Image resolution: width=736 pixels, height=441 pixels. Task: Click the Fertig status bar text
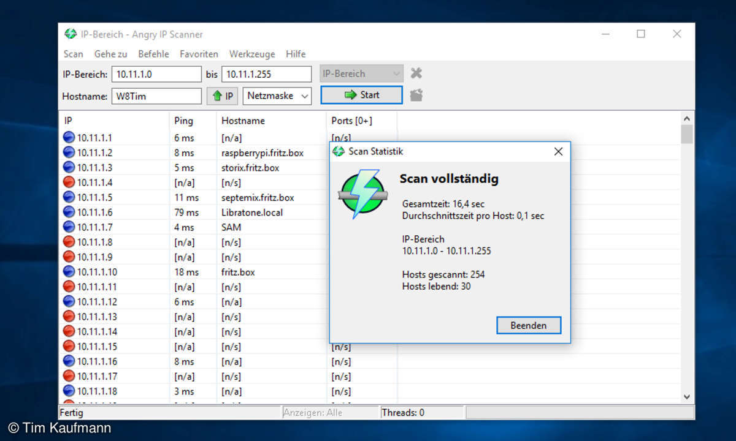pyautogui.click(x=71, y=413)
